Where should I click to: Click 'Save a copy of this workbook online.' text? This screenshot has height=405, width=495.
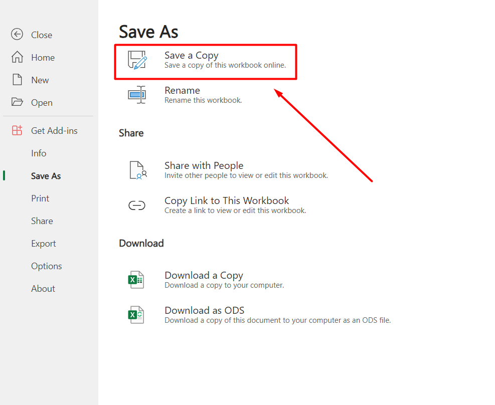point(225,65)
